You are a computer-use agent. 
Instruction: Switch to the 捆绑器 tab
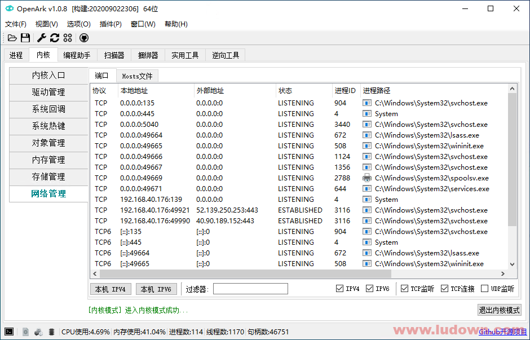coord(148,55)
